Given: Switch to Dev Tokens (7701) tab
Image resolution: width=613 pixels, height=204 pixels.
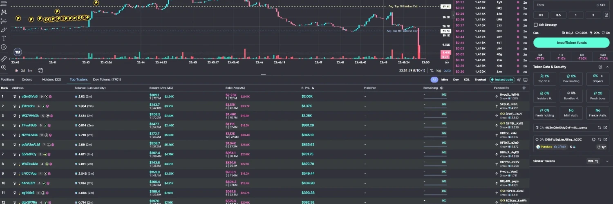Looking at the screenshot, I should click(x=107, y=79).
